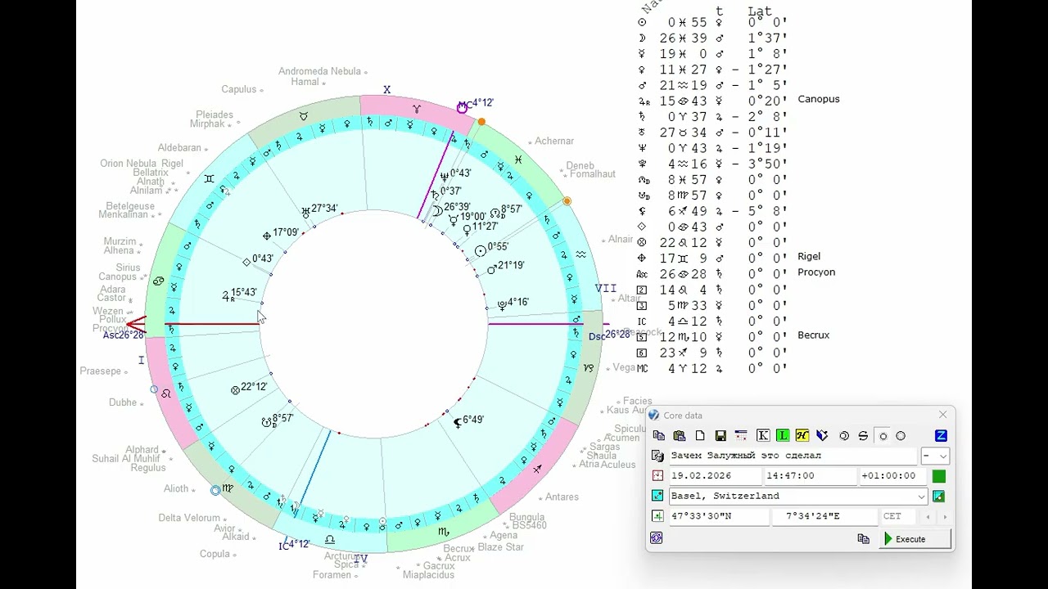The height and width of the screenshot is (589, 1048).
Task: Open the green map icon
Action: 938,496
